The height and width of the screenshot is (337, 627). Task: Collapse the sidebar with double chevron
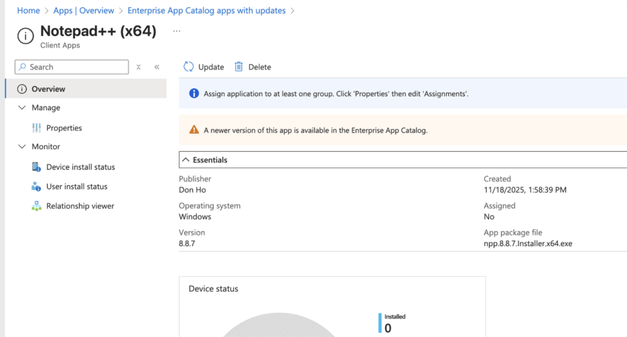point(157,67)
